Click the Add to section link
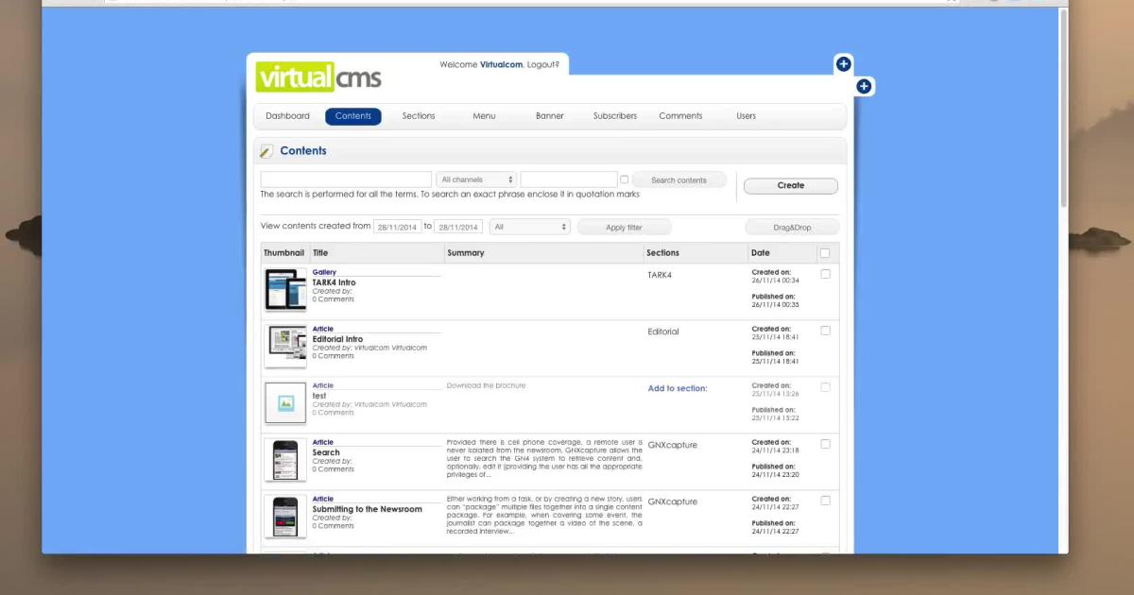1134x595 pixels. pos(677,388)
